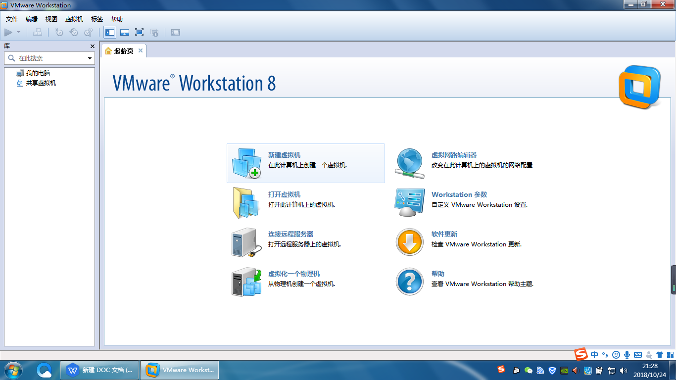The width and height of the screenshot is (676, 380).
Task: Close the 起始页 tab
Action: (x=141, y=50)
